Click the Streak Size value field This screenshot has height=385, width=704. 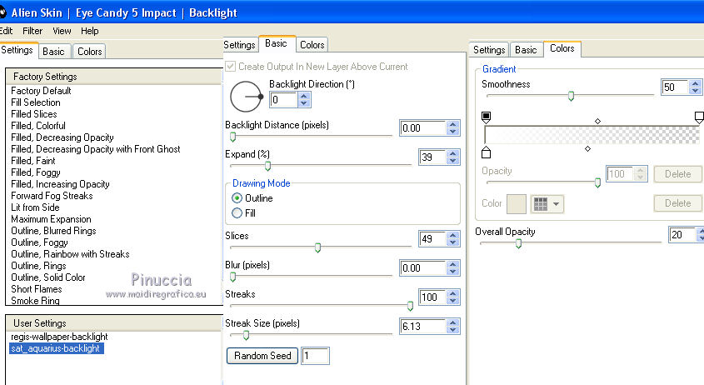(x=422, y=327)
